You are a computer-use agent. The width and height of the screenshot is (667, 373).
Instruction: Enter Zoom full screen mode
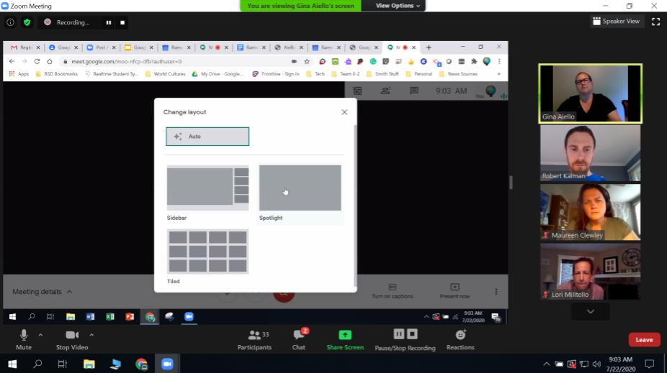click(x=655, y=22)
